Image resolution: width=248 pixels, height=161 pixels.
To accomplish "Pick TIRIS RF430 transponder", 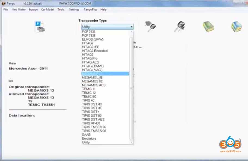I will 106,123.
